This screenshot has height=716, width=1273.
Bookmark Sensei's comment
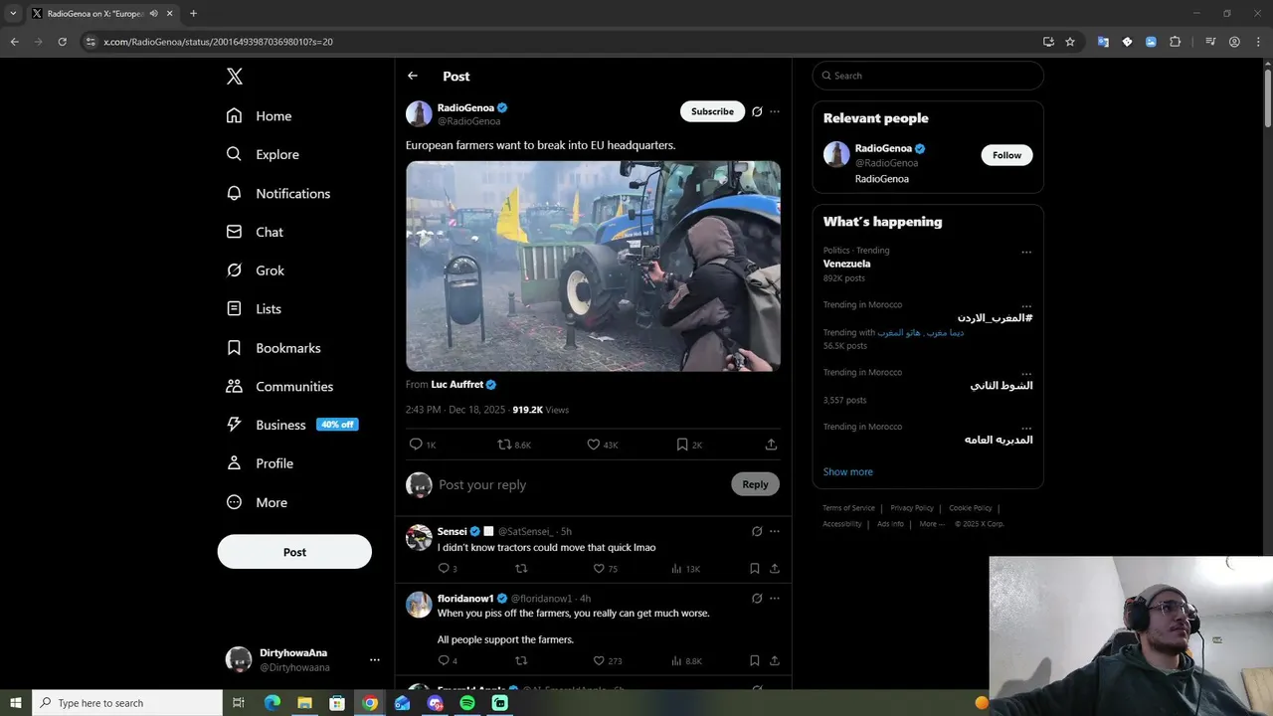[754, 568]
